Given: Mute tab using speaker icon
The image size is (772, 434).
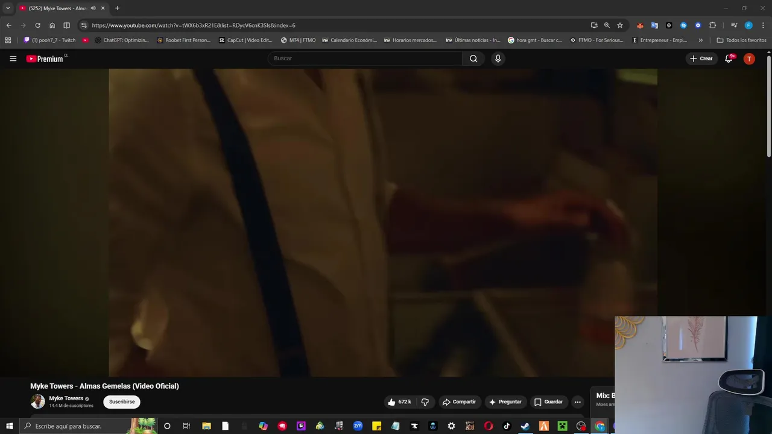Looking at the screenshot, I should click(93, 8).
